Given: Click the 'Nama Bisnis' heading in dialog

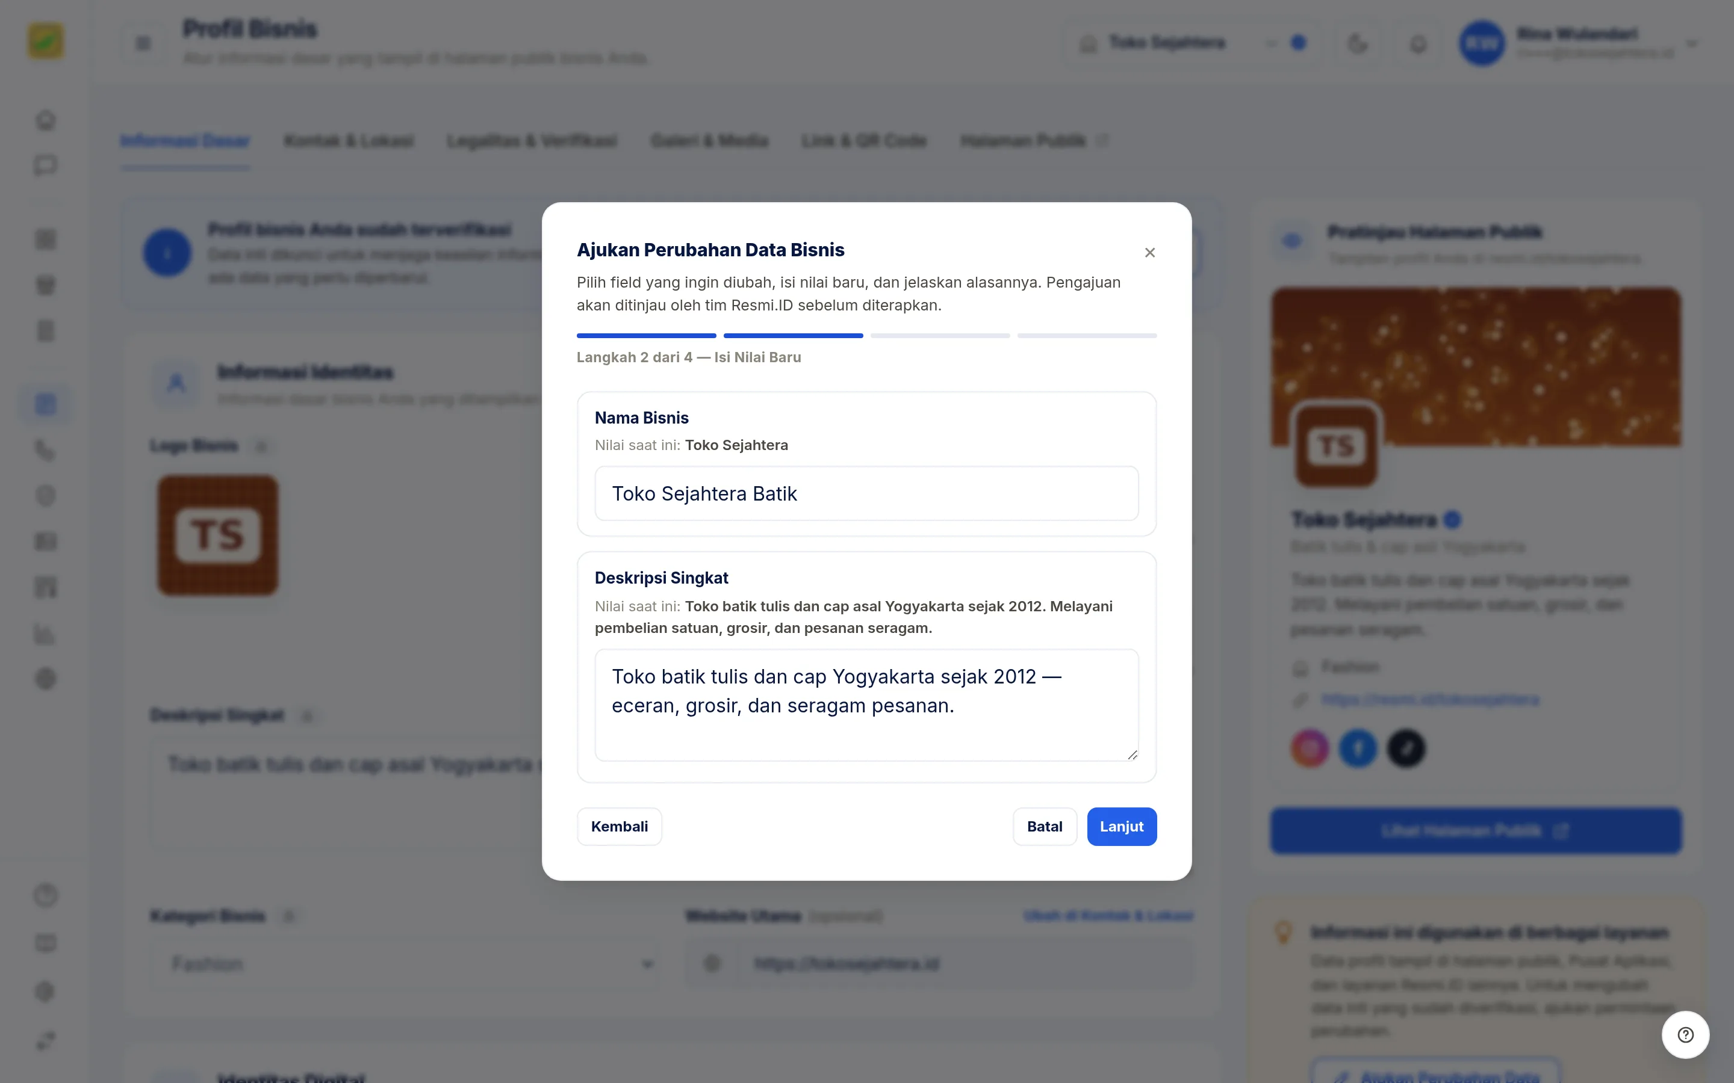Looking at the screenshot, I should 641,418.
